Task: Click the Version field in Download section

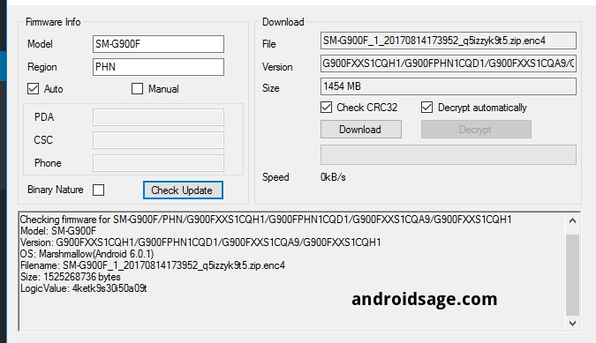Action: coord(449,63)
